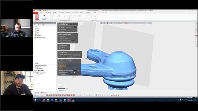Open the Console tab
This screenshot has height=111, width=198.
tap(37, 93)
